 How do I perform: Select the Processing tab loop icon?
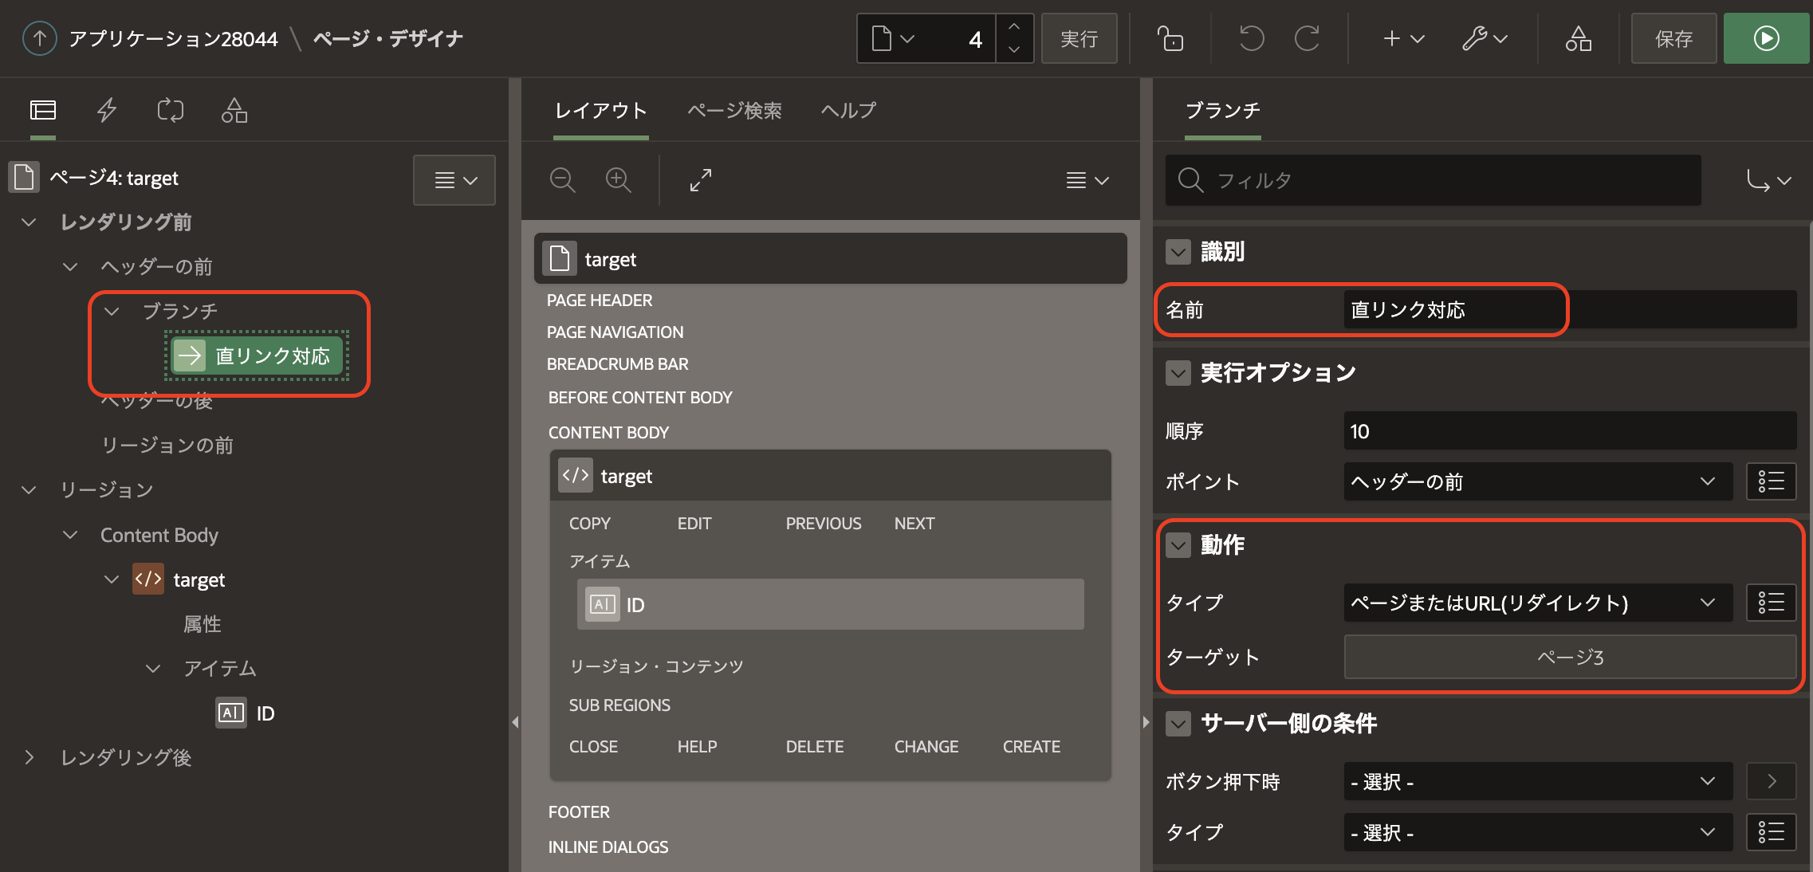coord(171,110)
